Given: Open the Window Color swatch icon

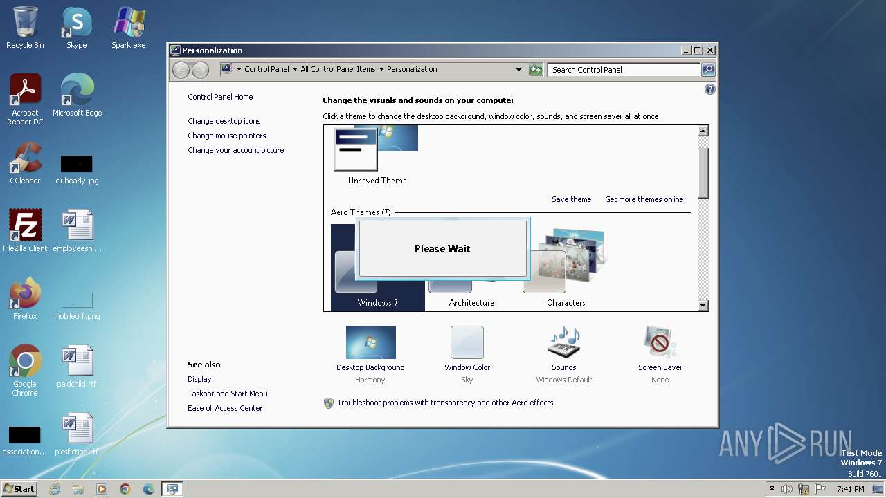Looking at the screenshot, I should click(467, 342).
